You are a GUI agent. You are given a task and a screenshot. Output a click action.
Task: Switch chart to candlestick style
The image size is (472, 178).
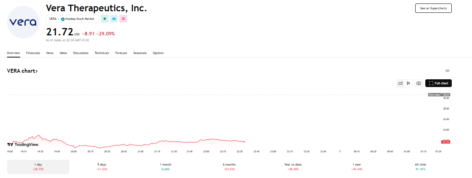(x=408, y=83)
